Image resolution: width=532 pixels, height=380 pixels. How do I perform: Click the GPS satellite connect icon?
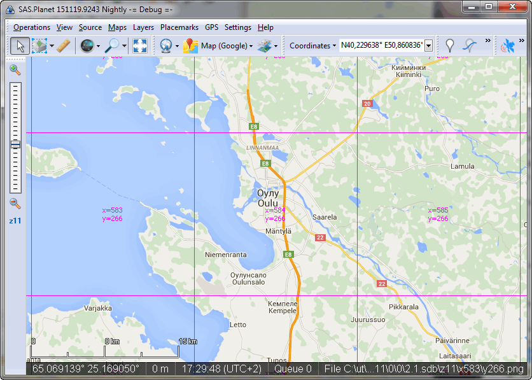(x=508, y=46)
